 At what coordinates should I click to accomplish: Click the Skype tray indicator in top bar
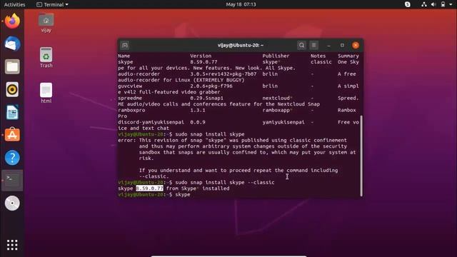(408, 4)
